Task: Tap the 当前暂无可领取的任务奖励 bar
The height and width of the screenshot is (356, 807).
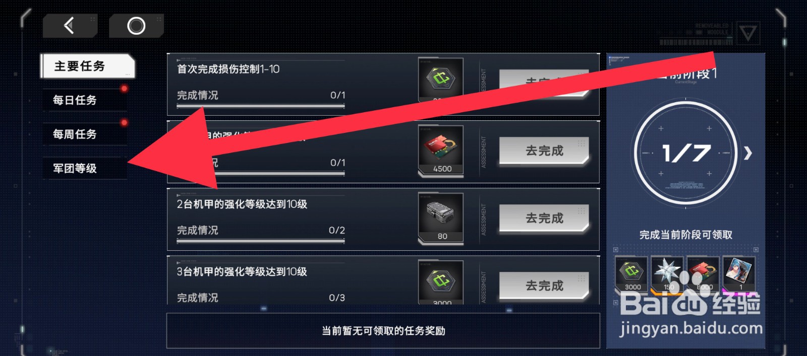Action: pos(383,331)
